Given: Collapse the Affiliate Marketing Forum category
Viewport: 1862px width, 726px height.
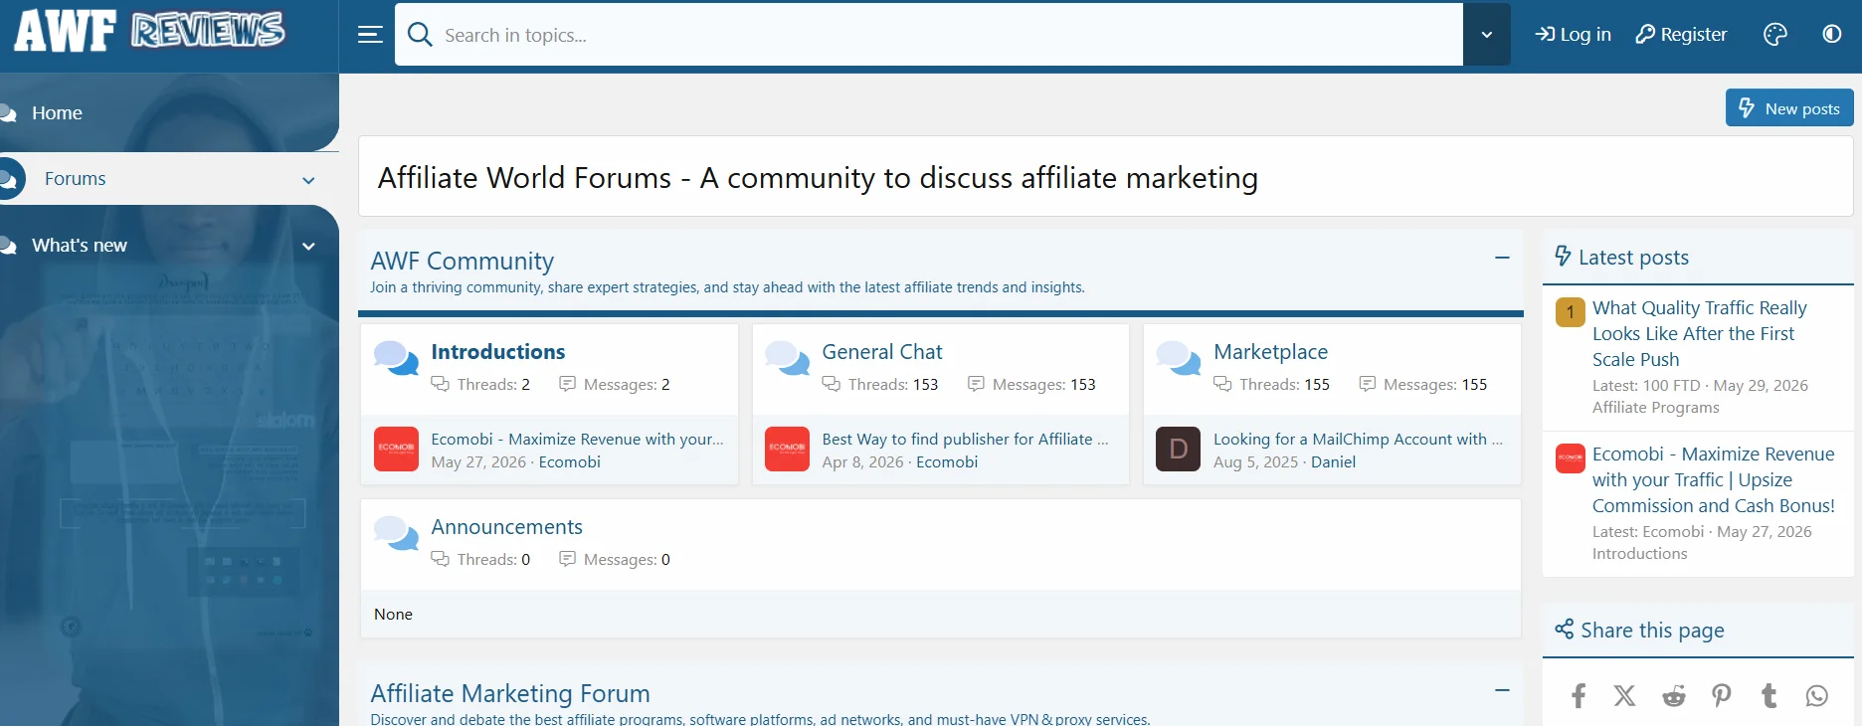Looking at the screenshot, I should coord(1502,690).
